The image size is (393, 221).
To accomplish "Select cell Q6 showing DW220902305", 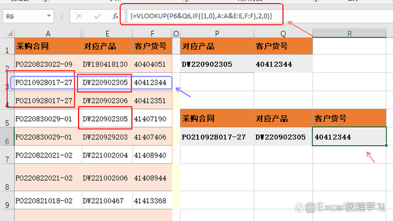I will [283, 137].
